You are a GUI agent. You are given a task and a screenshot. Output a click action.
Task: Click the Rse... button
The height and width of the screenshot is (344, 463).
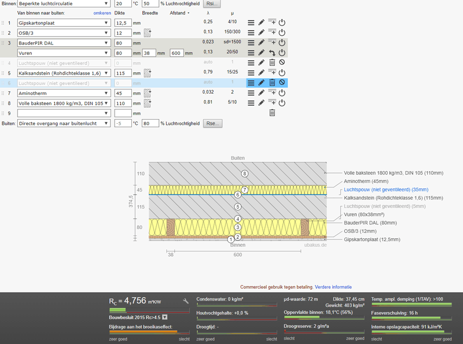coord(212,123)
